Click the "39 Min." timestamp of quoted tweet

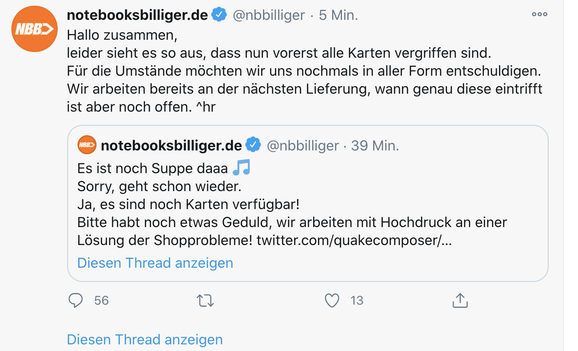pyautogui.click(x=375, y=145)
